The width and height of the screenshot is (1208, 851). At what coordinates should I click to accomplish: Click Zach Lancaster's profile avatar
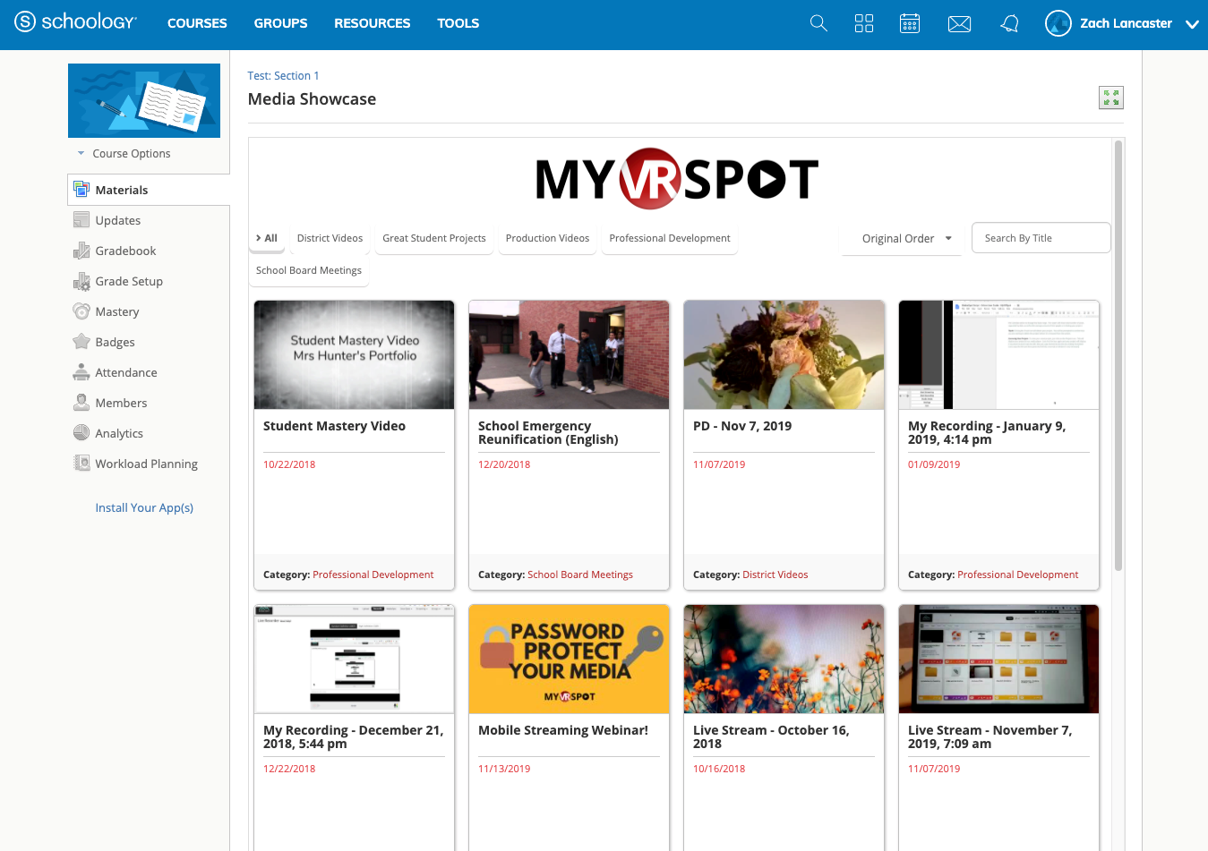pos(1058,23)
